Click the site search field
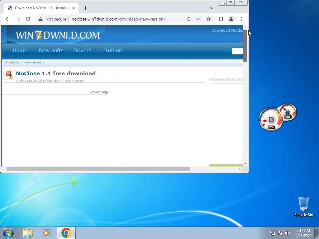Viewport: 319px width, 239px height. pos(237,51)
